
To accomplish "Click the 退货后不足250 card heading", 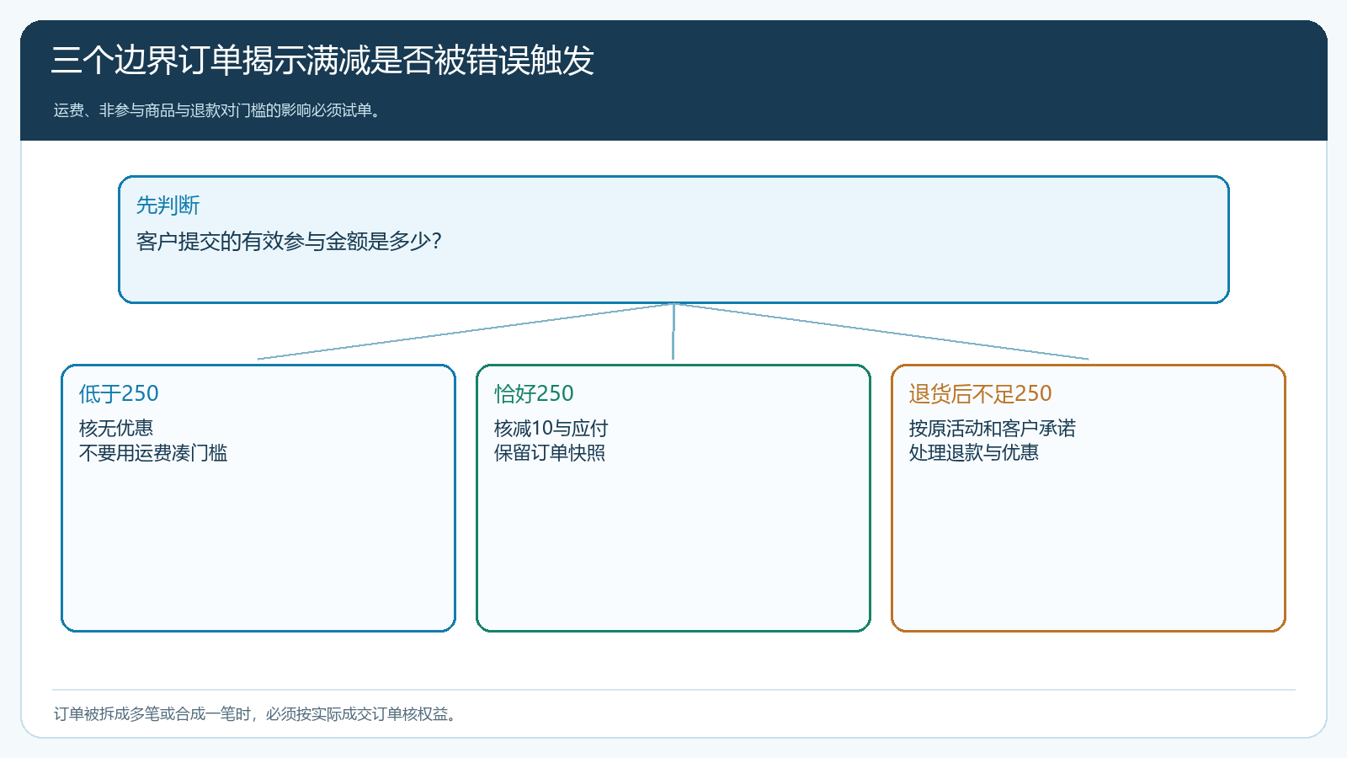I will 980,393.
